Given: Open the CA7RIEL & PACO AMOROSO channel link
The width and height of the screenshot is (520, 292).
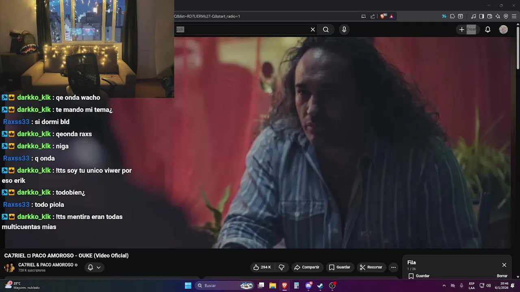Looking at the screenshot, I should coord(46,265).
